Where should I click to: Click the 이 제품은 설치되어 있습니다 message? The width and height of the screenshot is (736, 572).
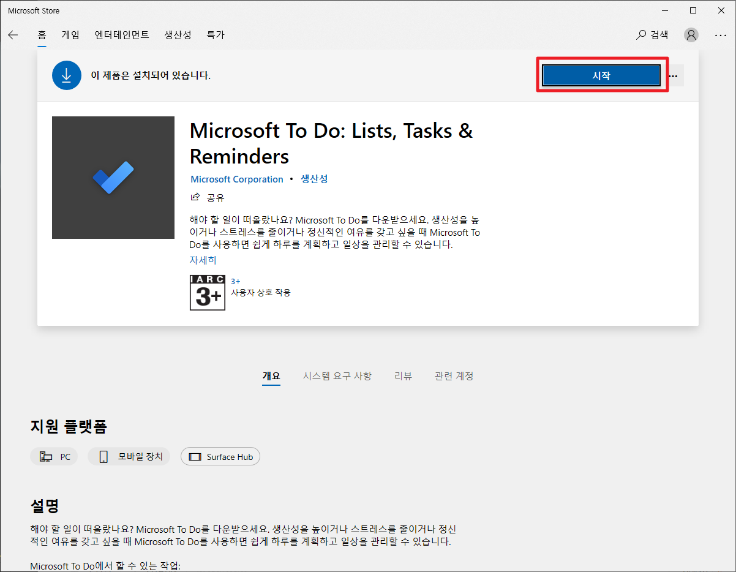(151, 75)
